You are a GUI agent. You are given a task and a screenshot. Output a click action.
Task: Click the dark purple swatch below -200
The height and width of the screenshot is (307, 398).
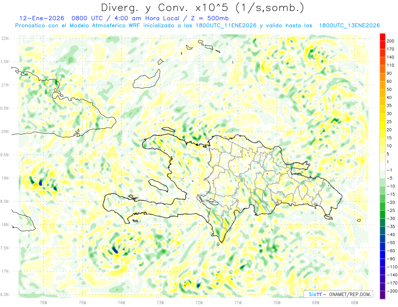[x=382, y=295]
